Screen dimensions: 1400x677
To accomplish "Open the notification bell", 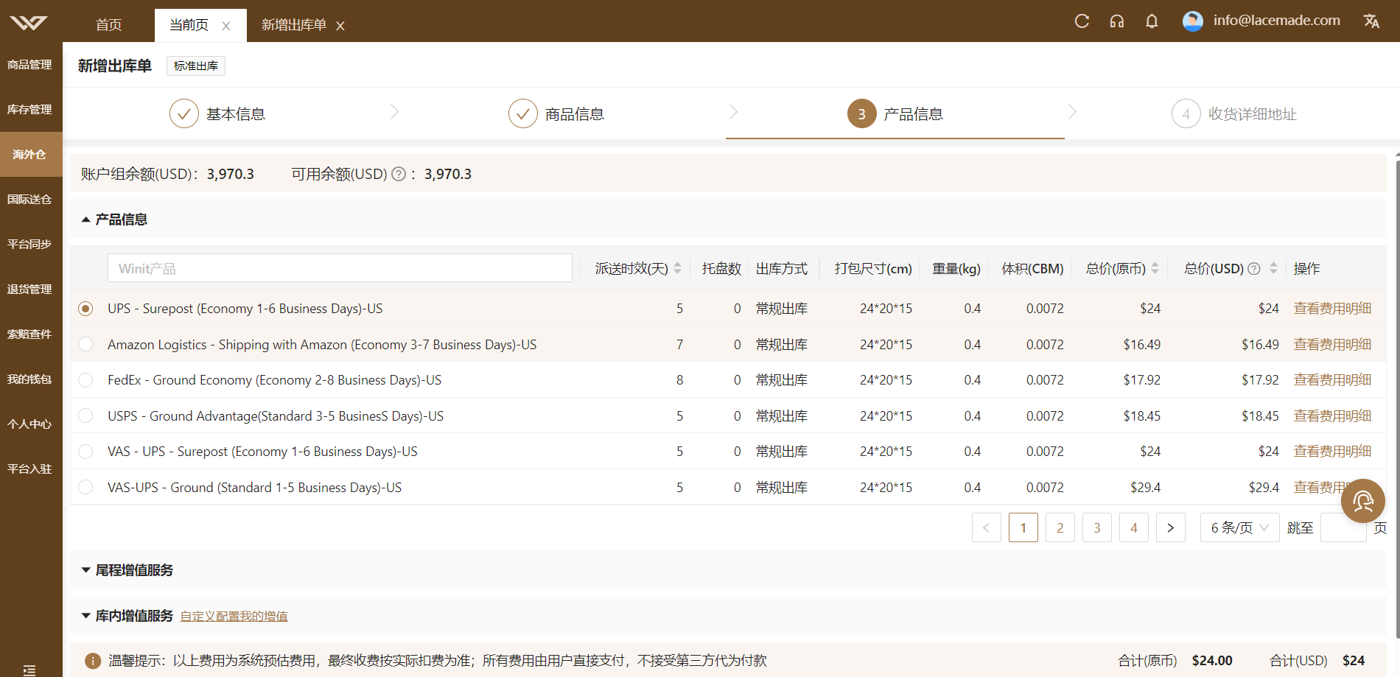I will tap(1152, 21).
